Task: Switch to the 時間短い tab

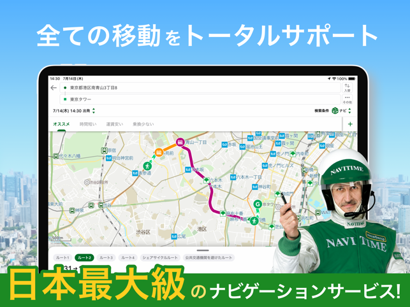Action: [x=88, y=124]
